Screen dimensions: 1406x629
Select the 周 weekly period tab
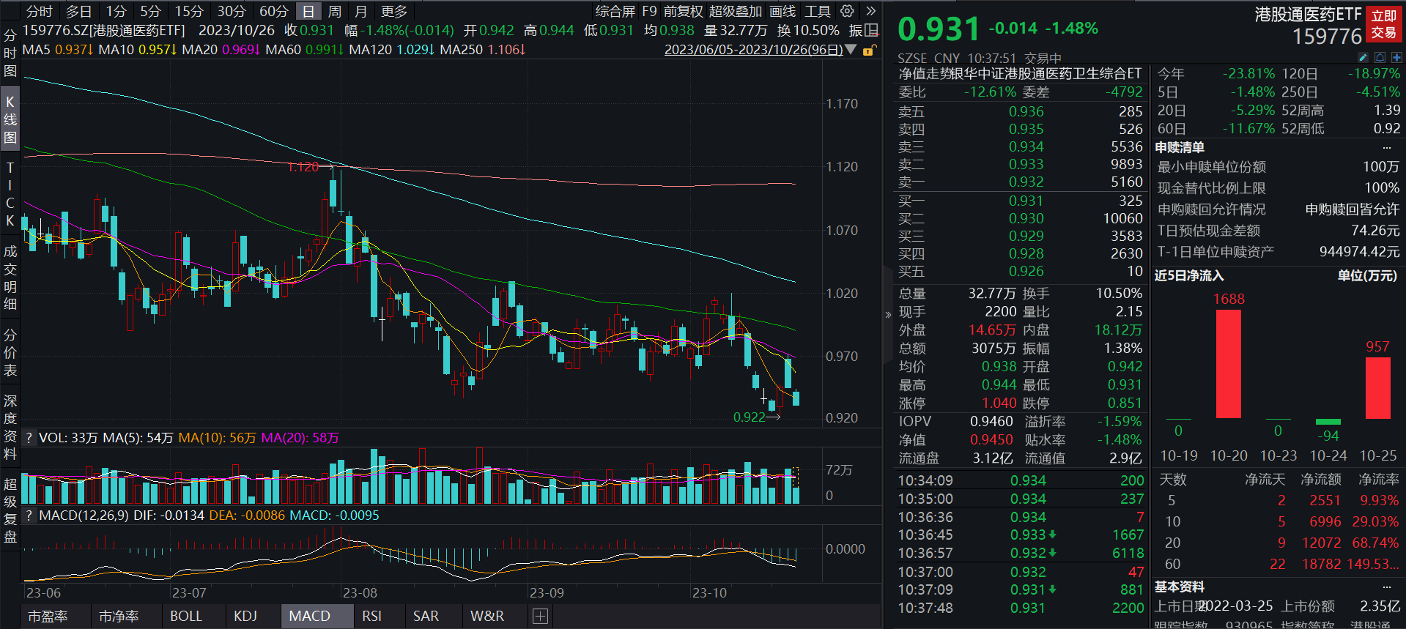[335, 11]
